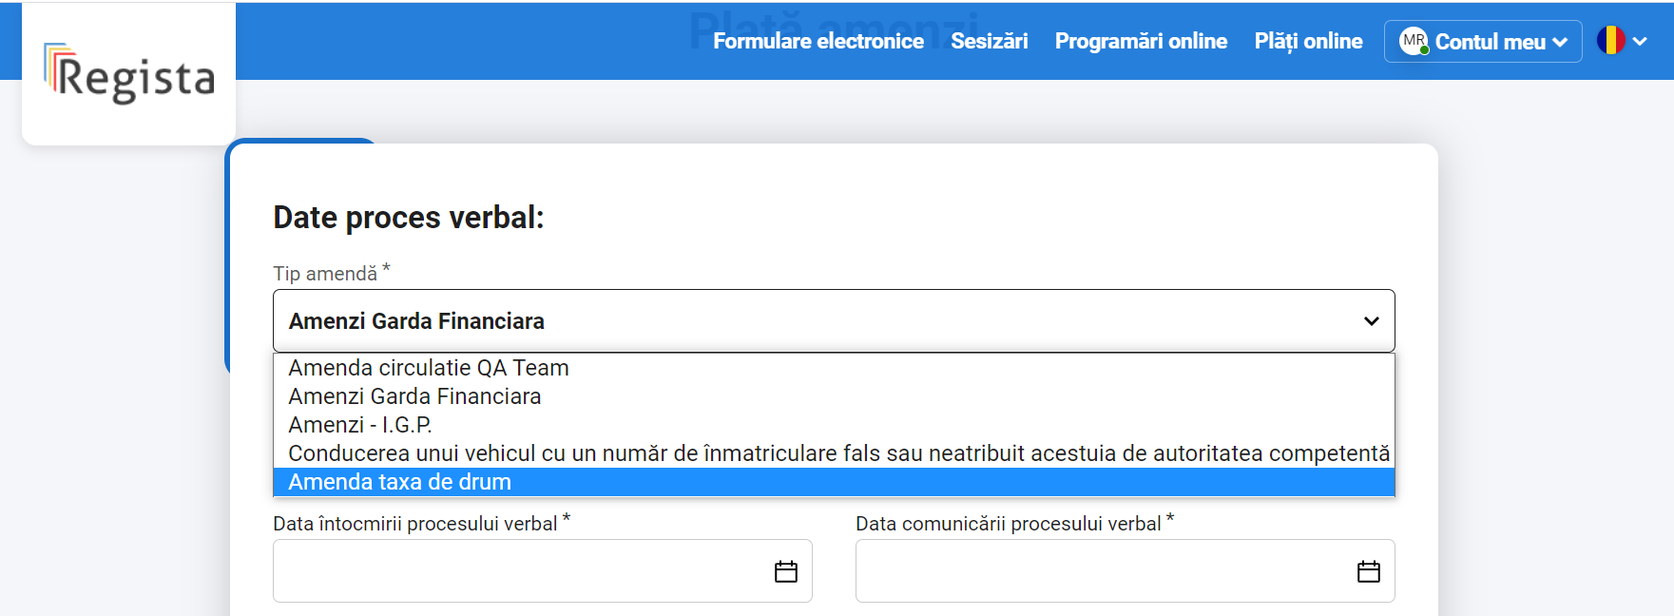Click the MR user avatar icon
This screenshot has height=616, width=1674.
coord(1414,41)
